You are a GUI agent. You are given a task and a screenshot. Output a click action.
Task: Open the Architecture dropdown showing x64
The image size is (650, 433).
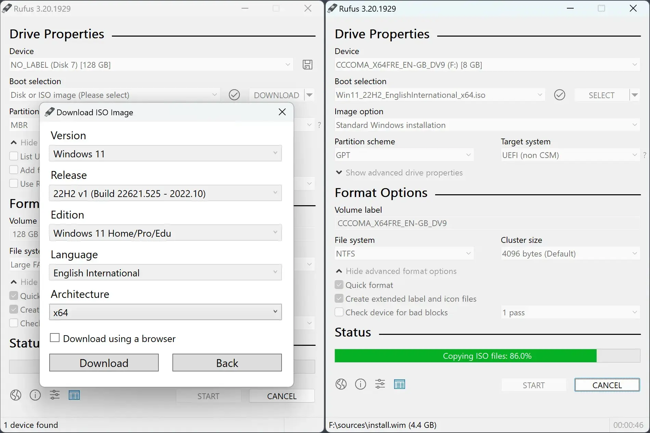(x=166, y=312)
